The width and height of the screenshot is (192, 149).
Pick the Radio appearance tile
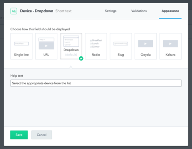click(x=96, y=46)
